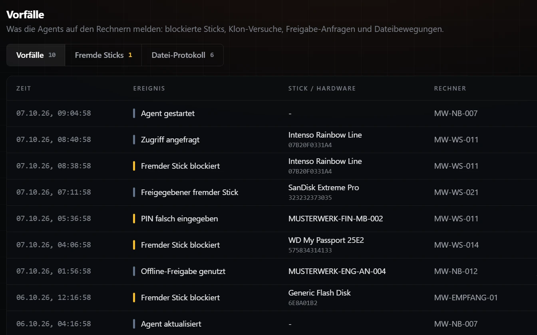Click the STICK / HARDWARE column header
537x335 pixels.
[x=322, y=89]
